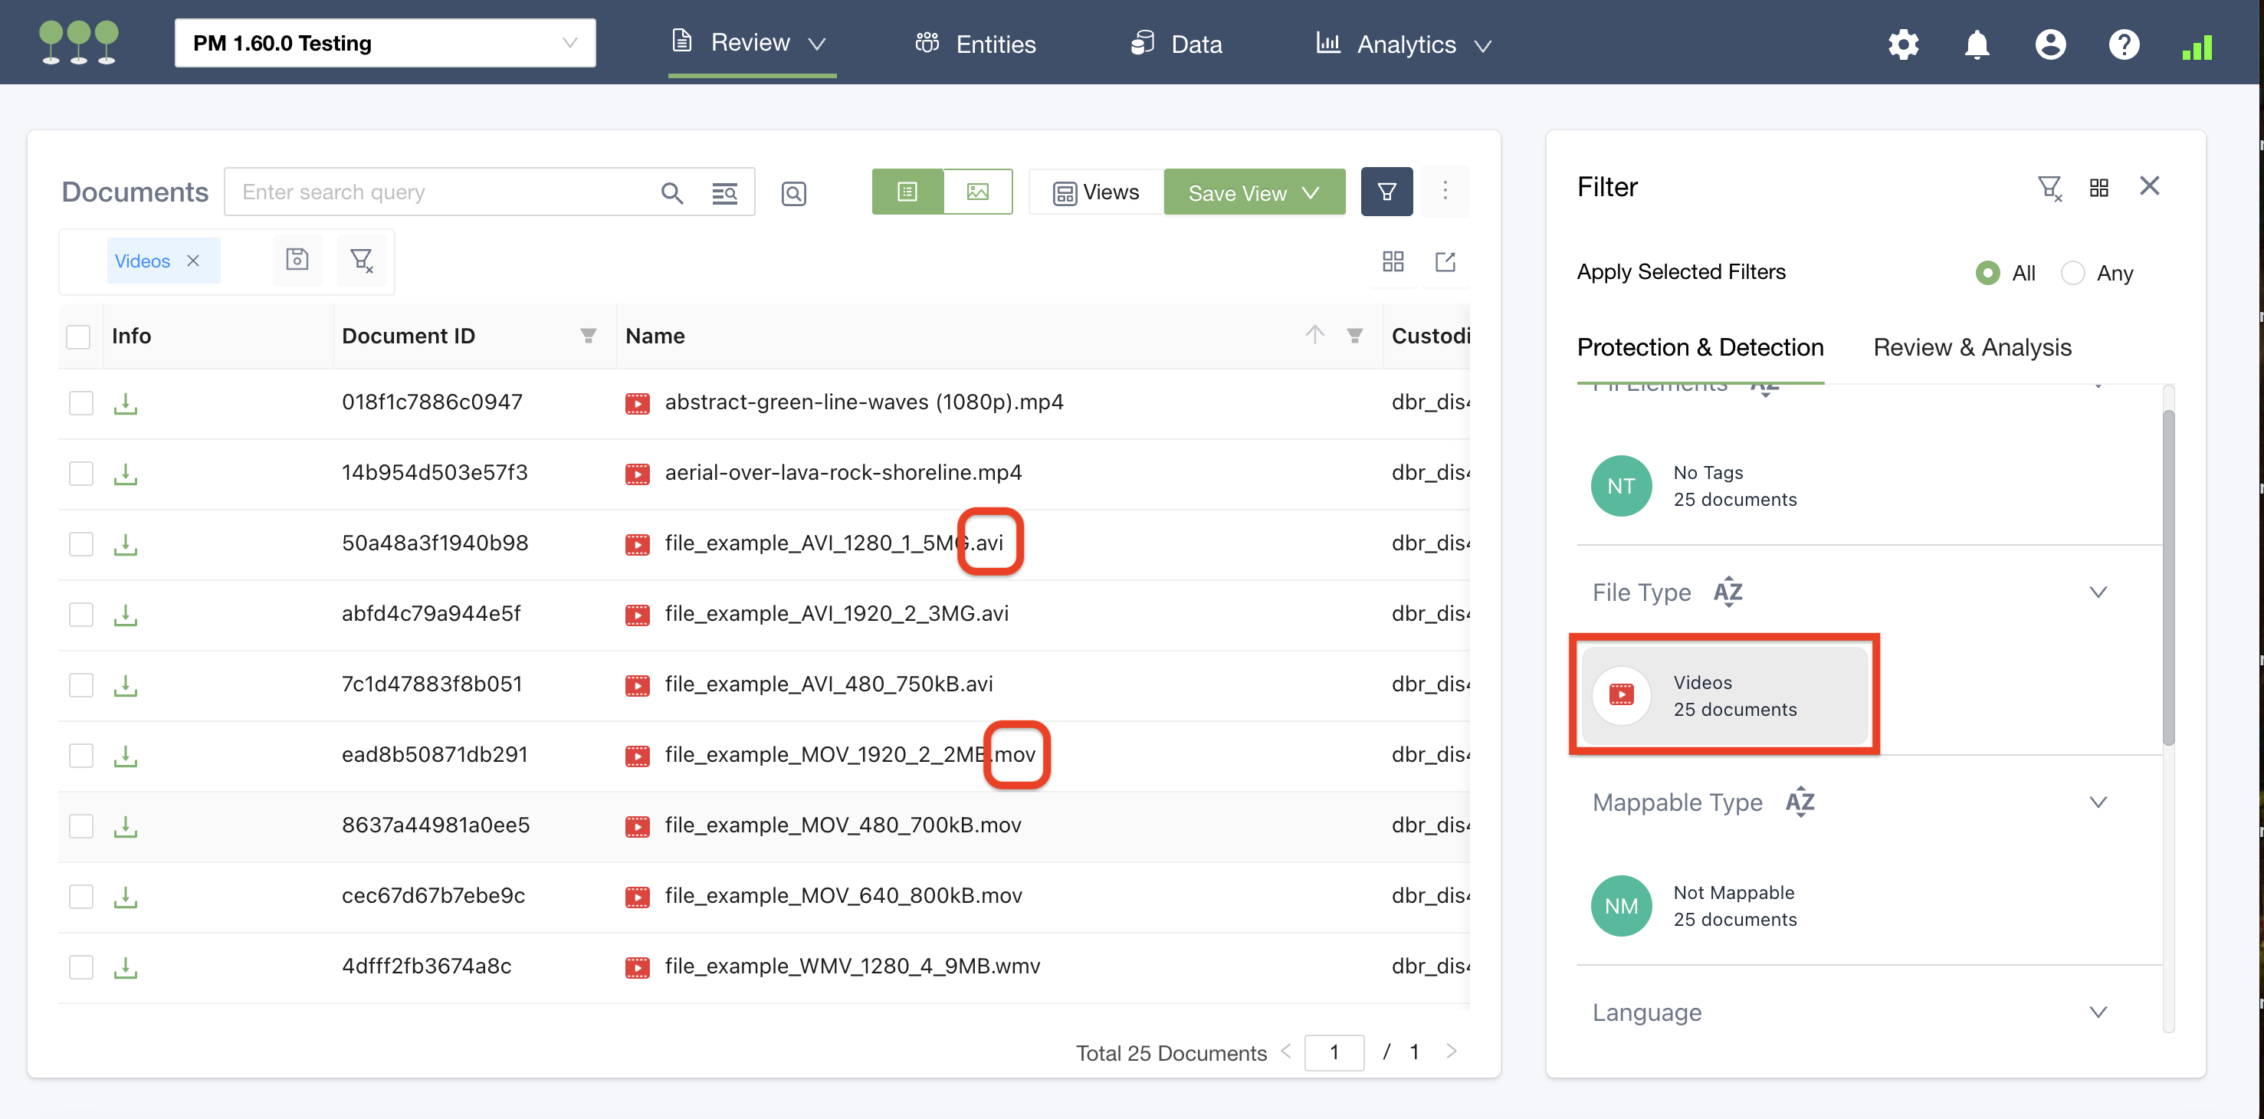Open the user account profile icon
The width and height of the screenshot is (2264, 1119).
point(2049,44)
